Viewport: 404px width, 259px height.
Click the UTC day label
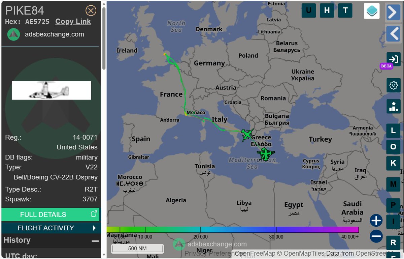(21, 255)
